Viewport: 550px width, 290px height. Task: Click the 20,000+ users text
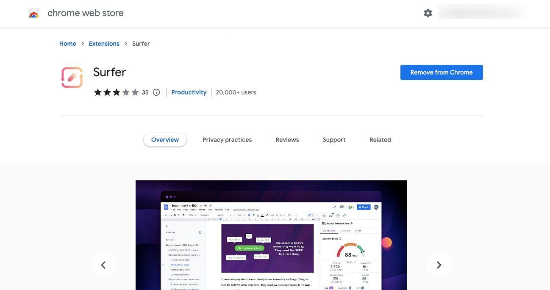(236, 92)
